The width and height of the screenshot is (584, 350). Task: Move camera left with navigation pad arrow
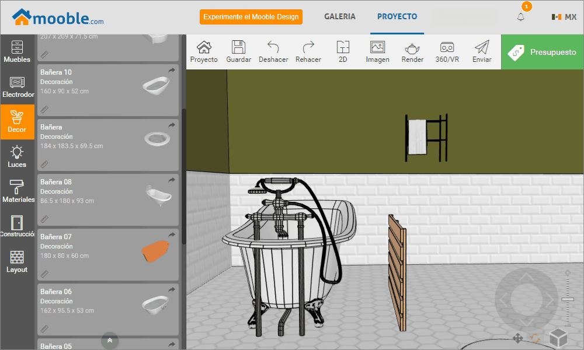click(x=503, y=299)
